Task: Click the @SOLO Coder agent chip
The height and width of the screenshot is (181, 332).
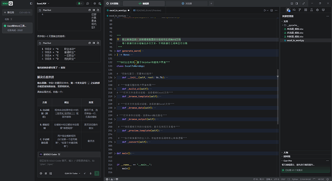Action: click(x=50, y=155)
